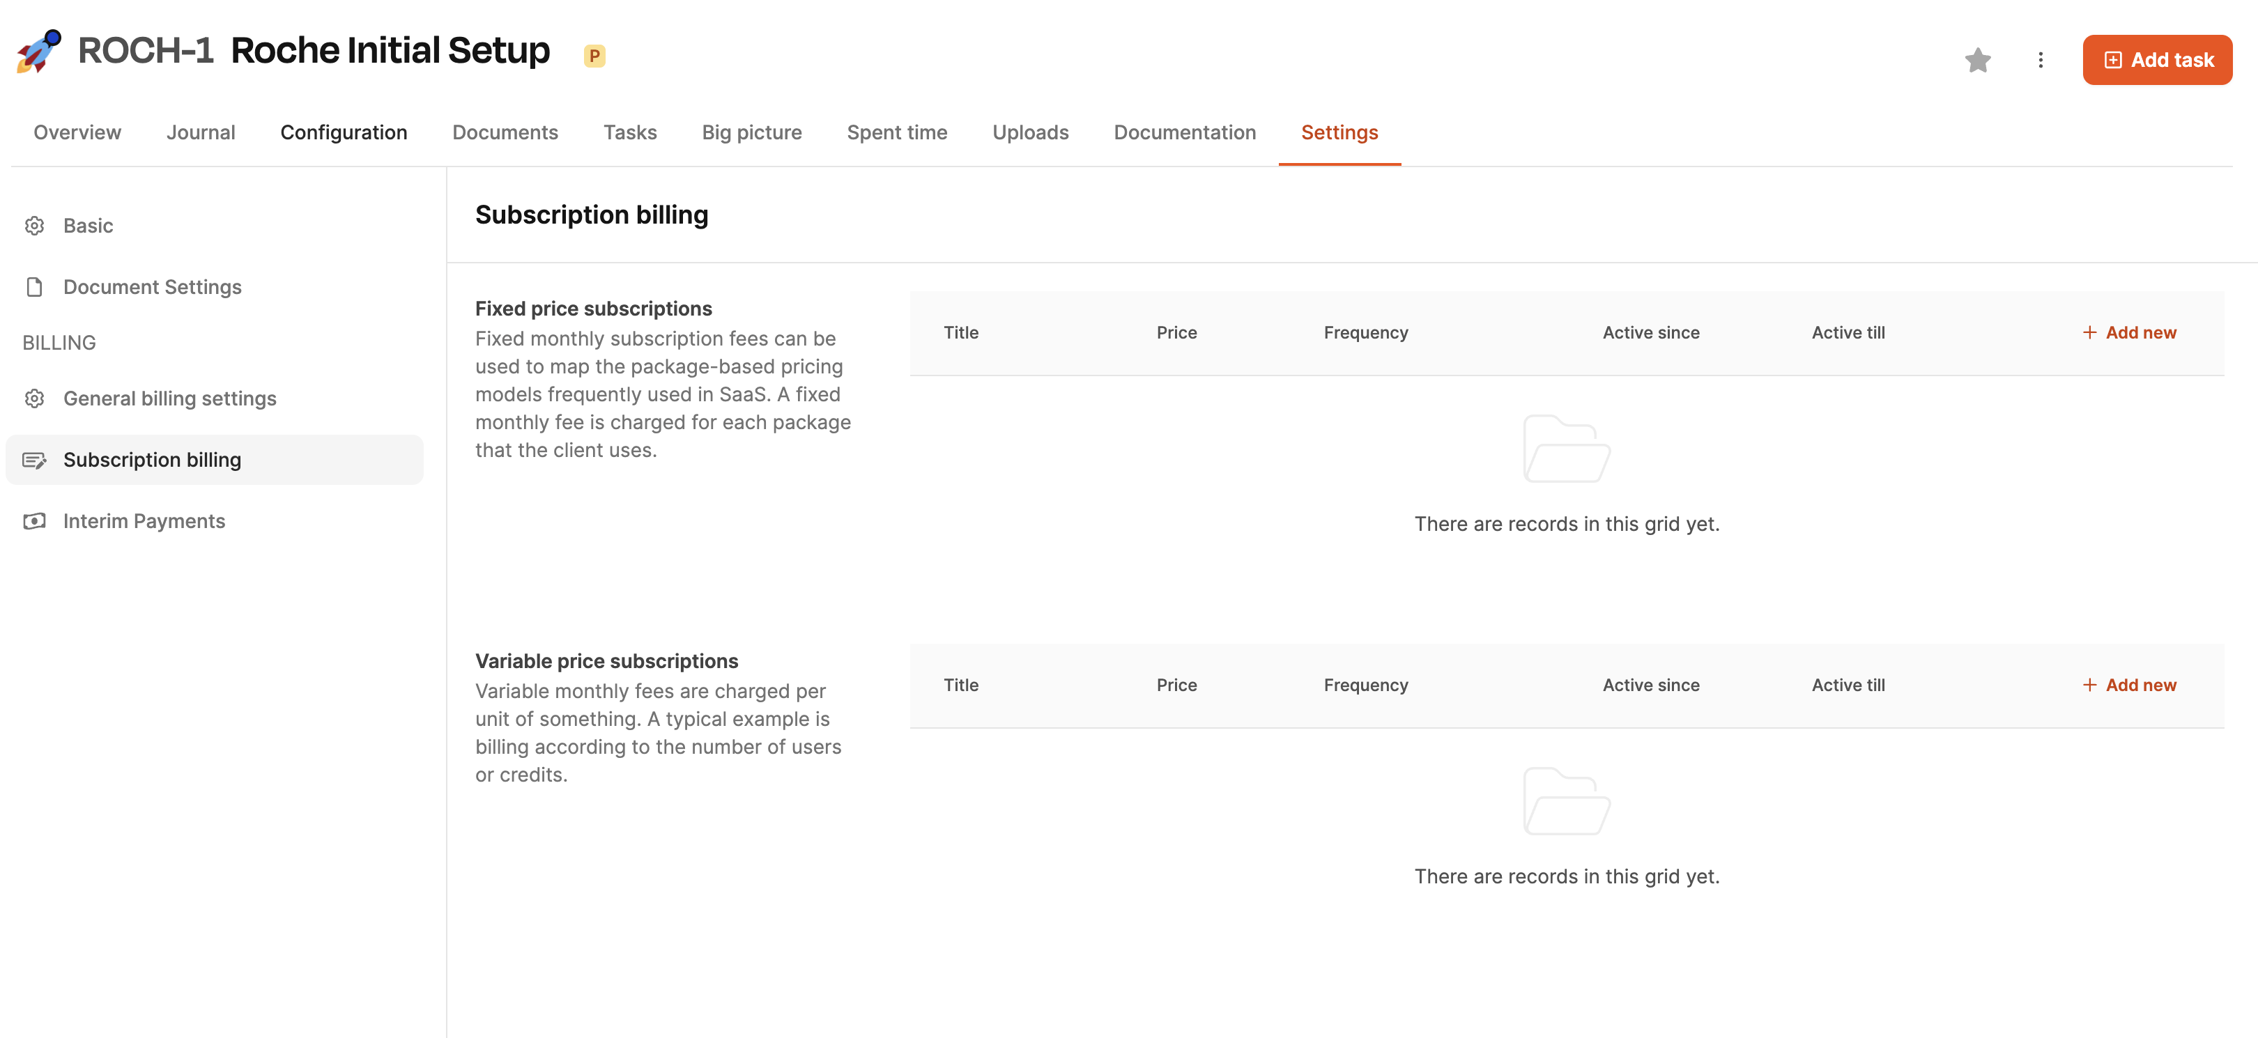The width and height of the screenshot is (2258, 1038).
Task: Add new fixed price subscription
Action: click(x=2129, y=333)
